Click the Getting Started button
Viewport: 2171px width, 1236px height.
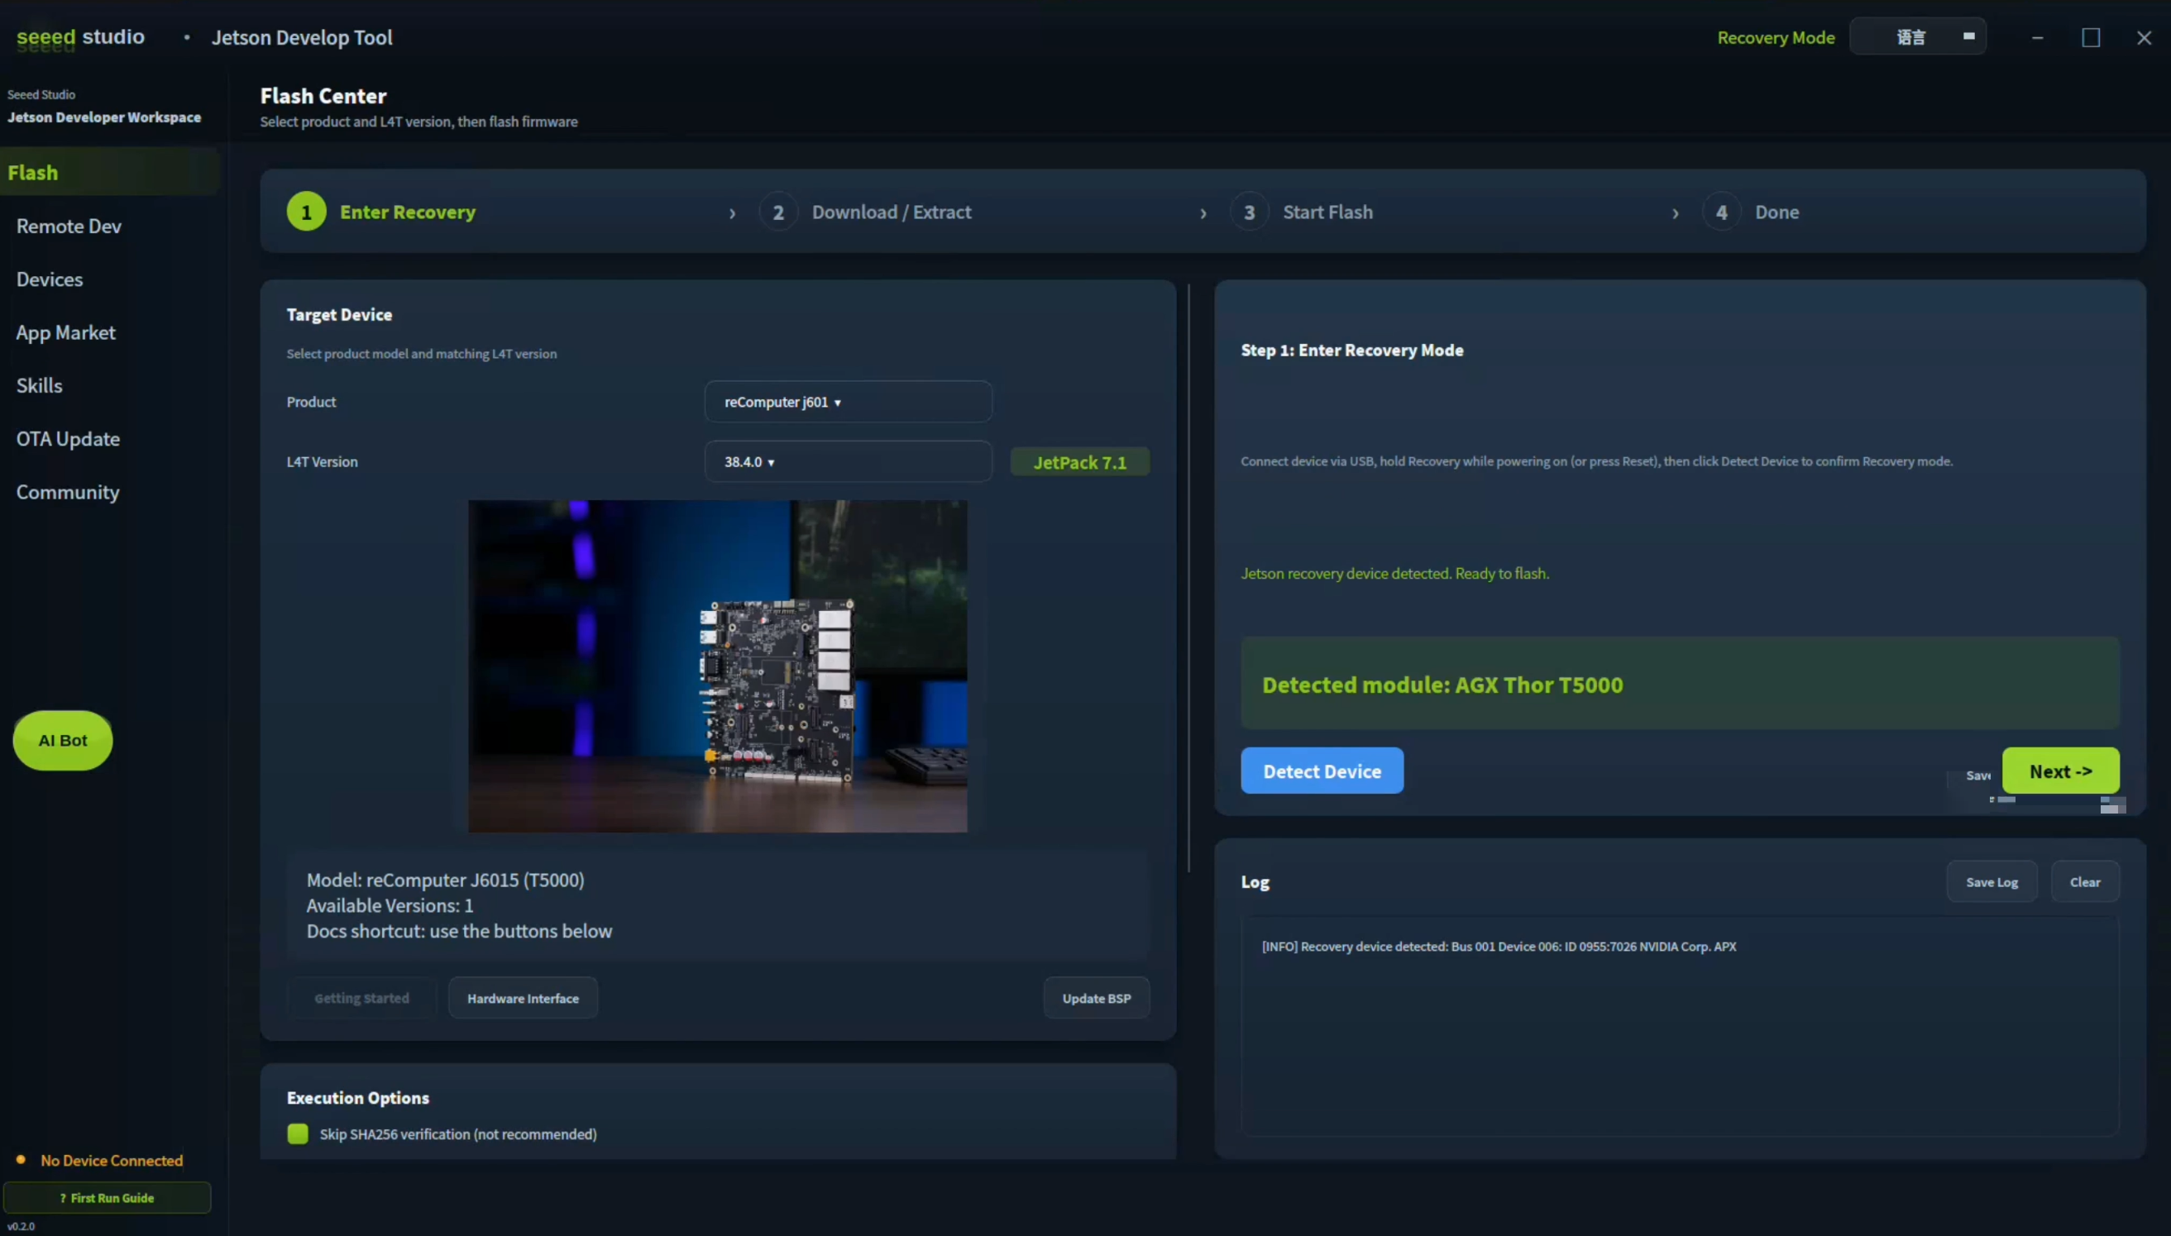click(x=361, y=999)
